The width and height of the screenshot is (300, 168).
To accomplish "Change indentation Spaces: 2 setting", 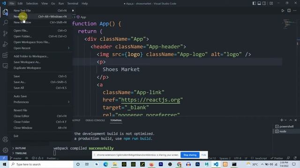I will point(225,158).
